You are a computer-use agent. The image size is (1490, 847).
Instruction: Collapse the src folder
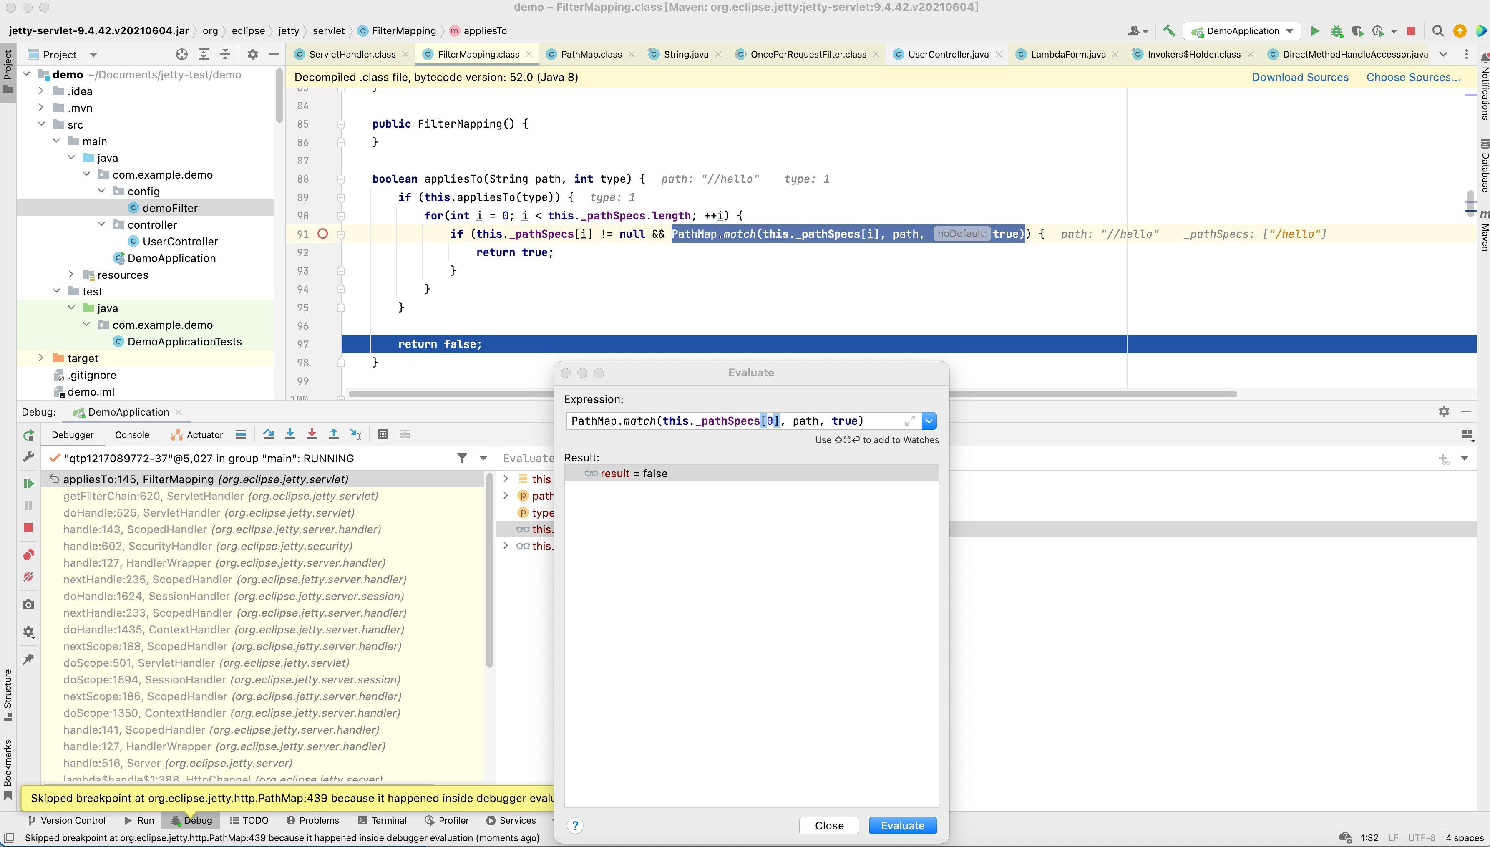pos(41,124)
